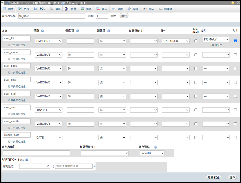Open the InnoDB storage engine dropdown

point(152,153)
